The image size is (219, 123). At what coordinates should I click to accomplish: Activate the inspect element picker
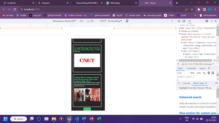click(179, 21)
